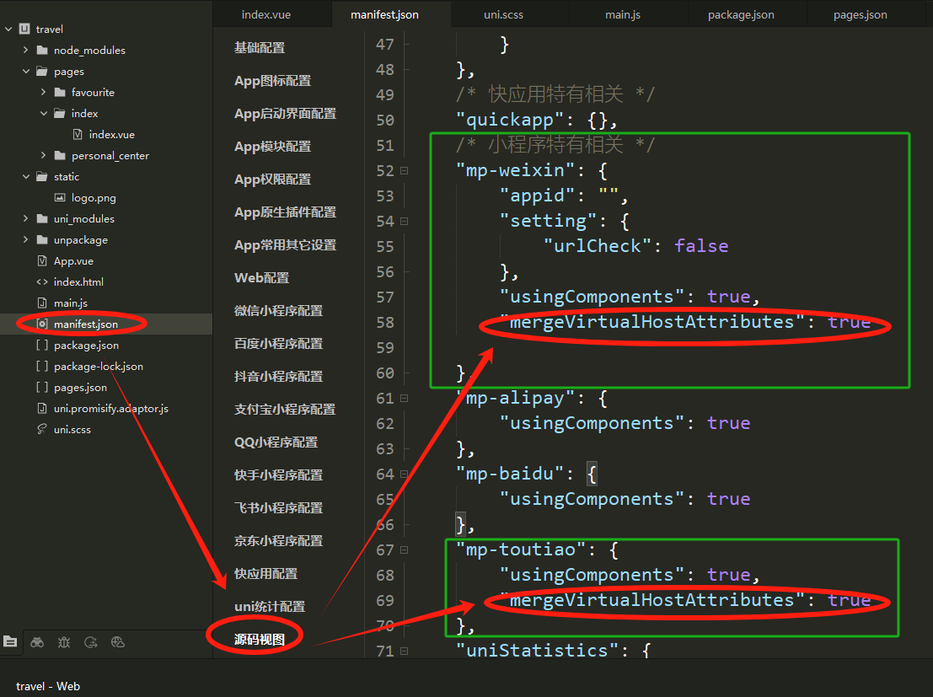Fold the mp-weixin block at line 52

pyautogui.click(x=405, y=171)
